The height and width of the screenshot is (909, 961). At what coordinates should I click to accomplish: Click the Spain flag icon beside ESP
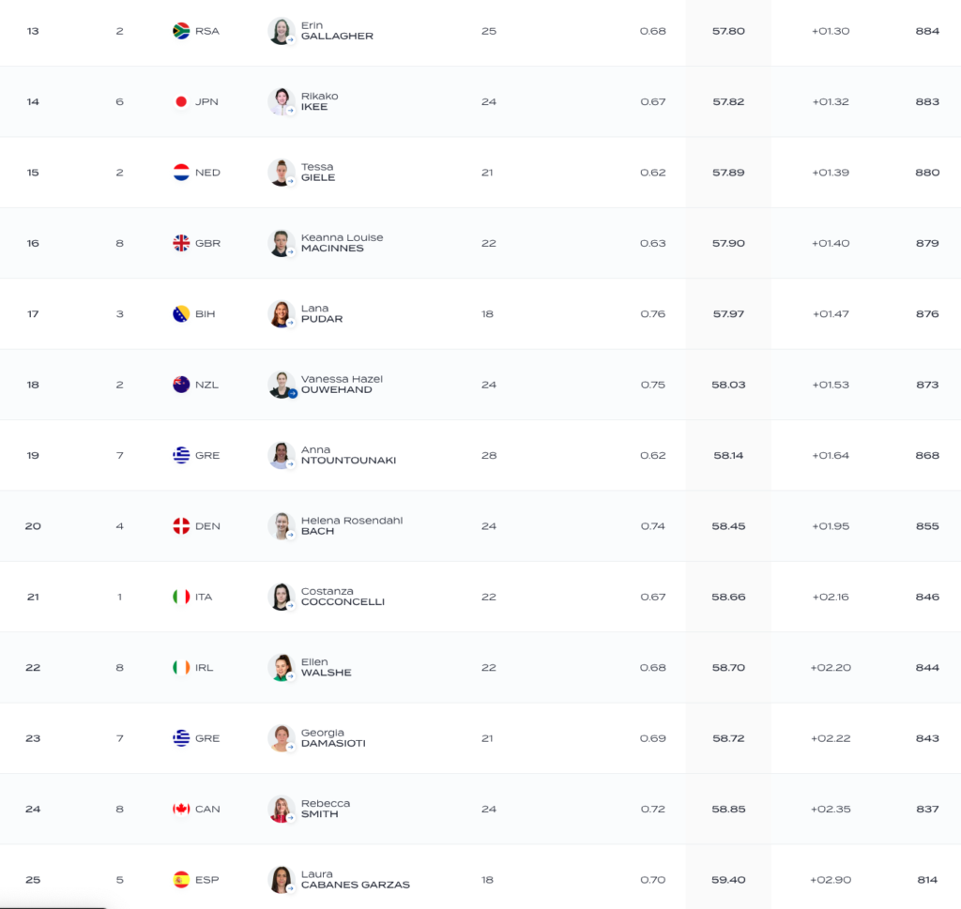click(181, 880)
